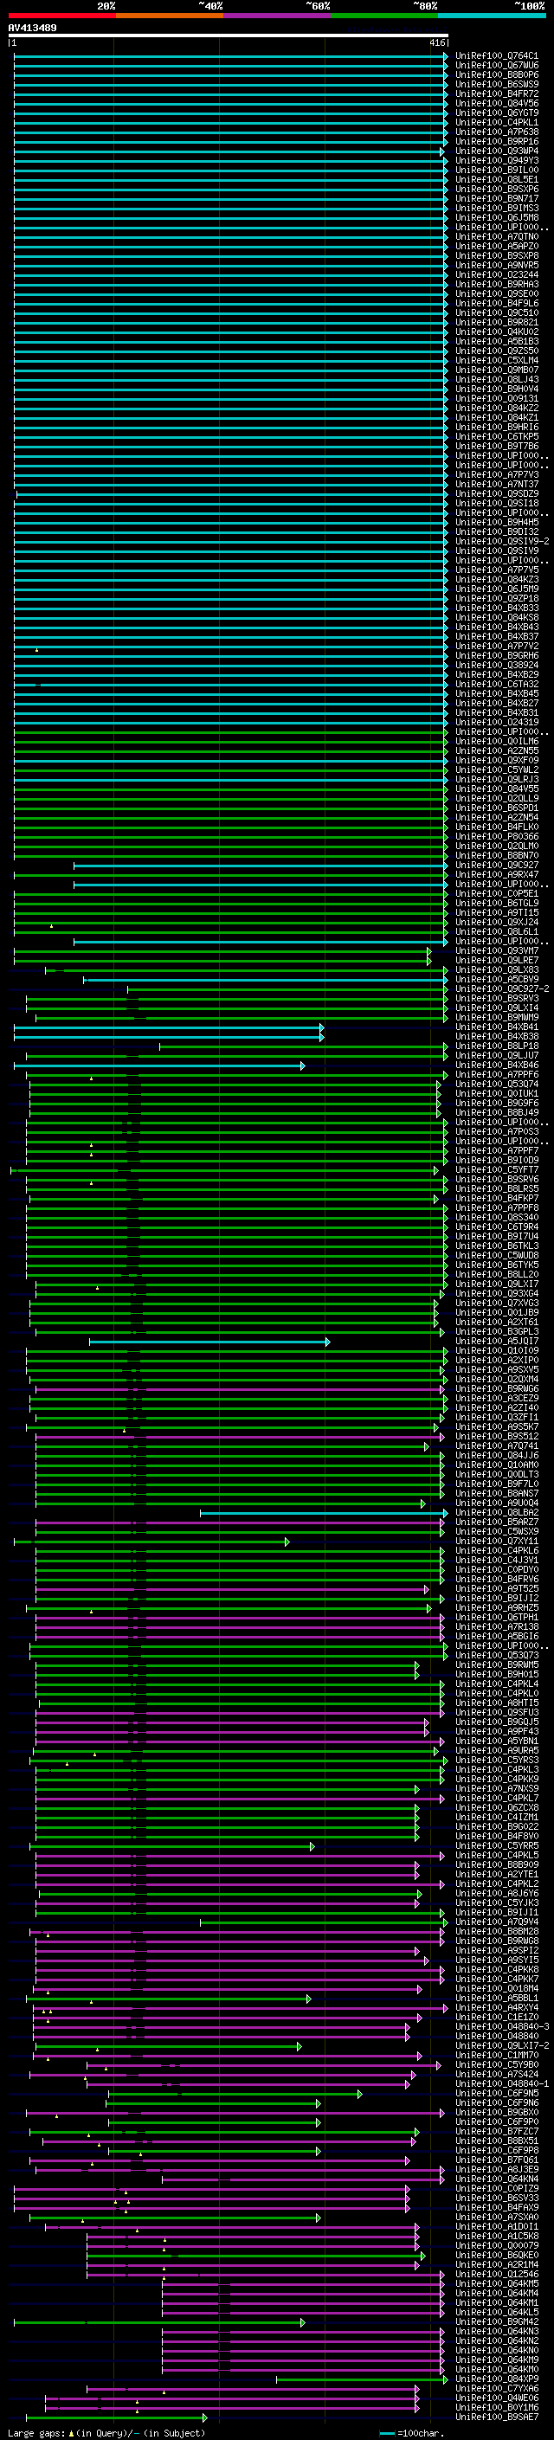
Task: Click the UniRef100_P80366 label
Action: [496, 836]
